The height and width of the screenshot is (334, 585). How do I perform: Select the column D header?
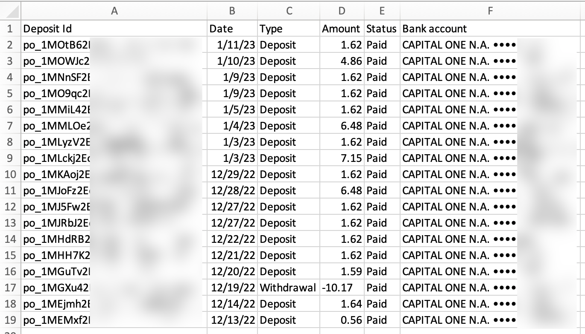point(342,12)
